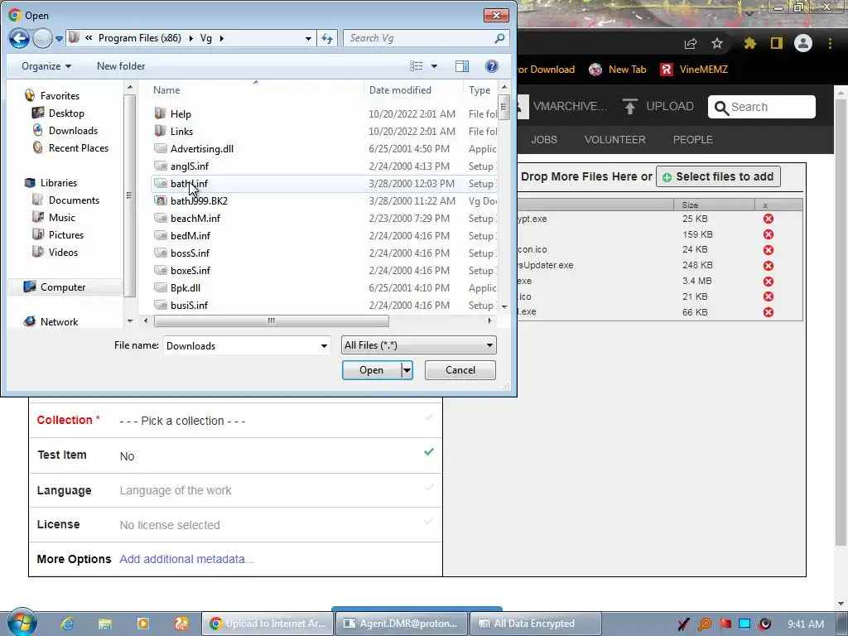Select bedM.inf file
The image size is (848, 636).
pos(190,236)
